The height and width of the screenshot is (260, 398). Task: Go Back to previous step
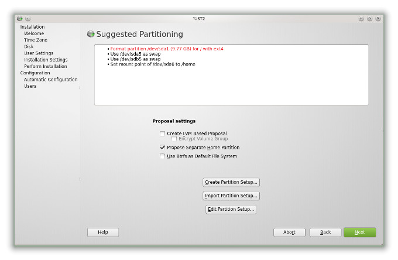coord(325,232)
